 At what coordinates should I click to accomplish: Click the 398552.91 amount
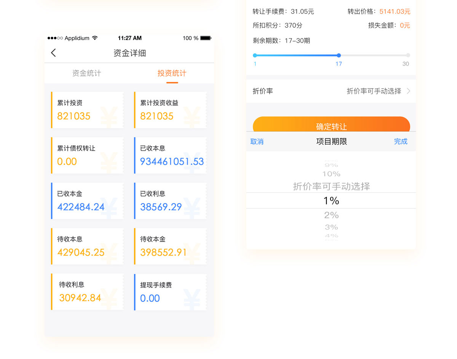(164, 252)
